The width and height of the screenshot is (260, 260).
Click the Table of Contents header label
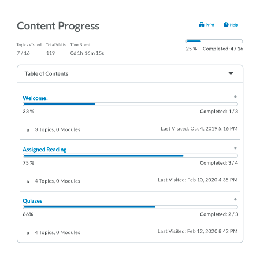(46, 74)
